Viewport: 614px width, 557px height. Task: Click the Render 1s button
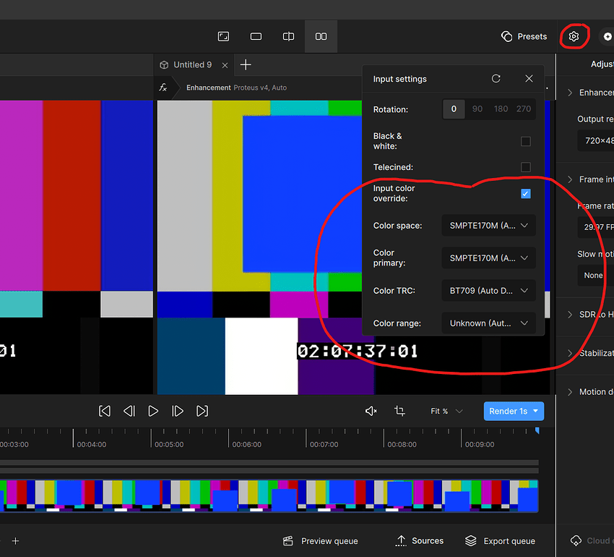tap(514, 411)
